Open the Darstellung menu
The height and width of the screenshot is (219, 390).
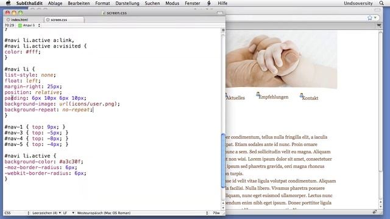tap(127, 3)
